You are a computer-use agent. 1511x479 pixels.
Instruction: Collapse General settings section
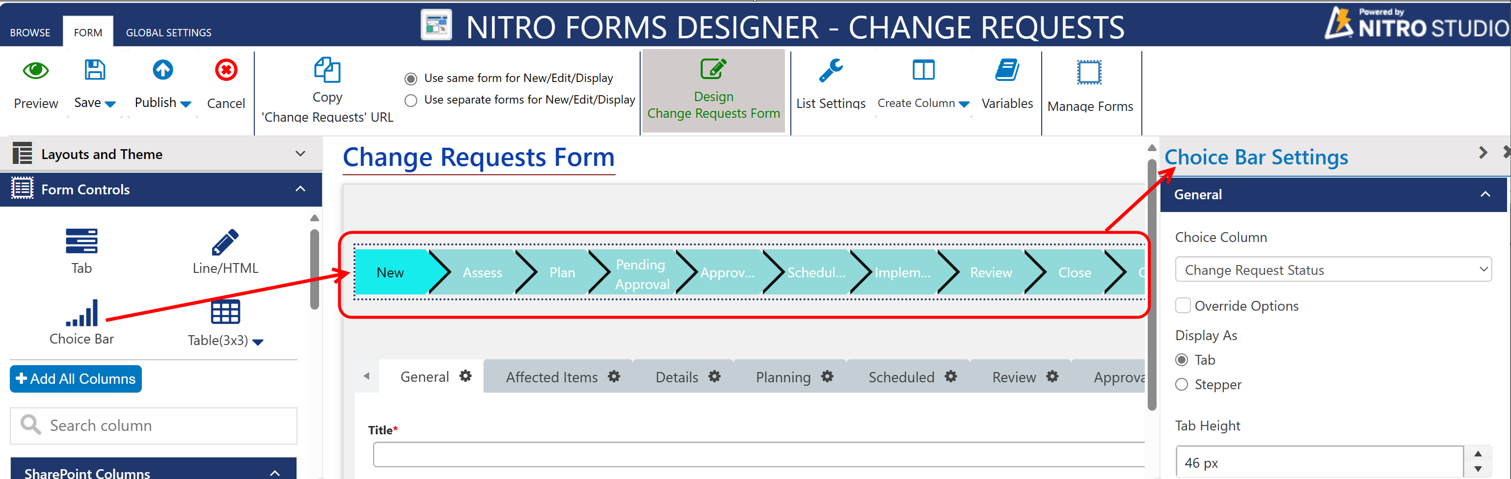coord(1484,194)
